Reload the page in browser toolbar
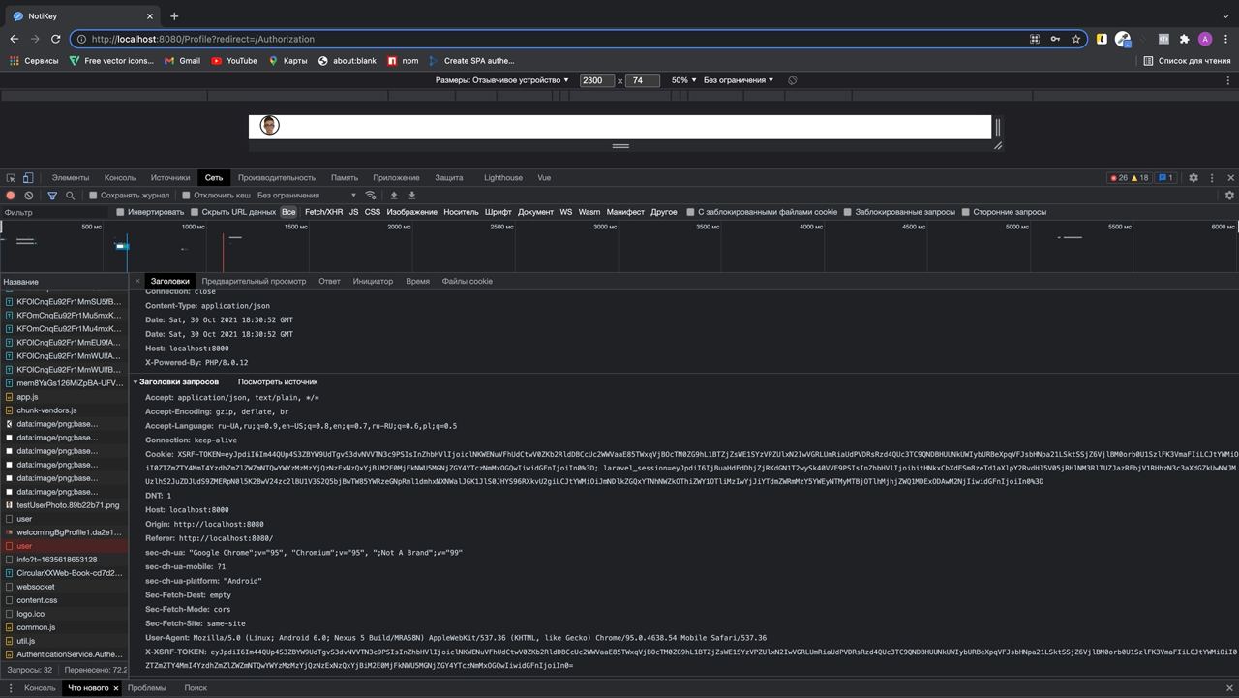The image size is (1239, 698). point(55,39)
